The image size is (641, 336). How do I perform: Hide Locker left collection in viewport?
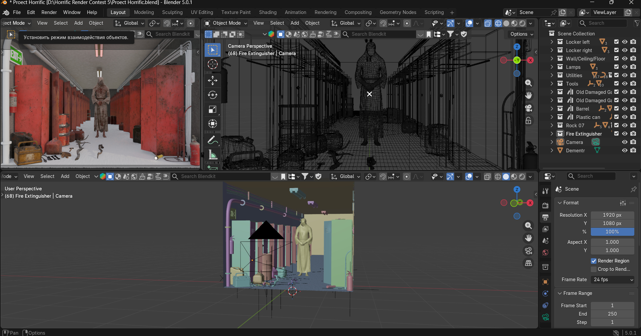point(625,42)
